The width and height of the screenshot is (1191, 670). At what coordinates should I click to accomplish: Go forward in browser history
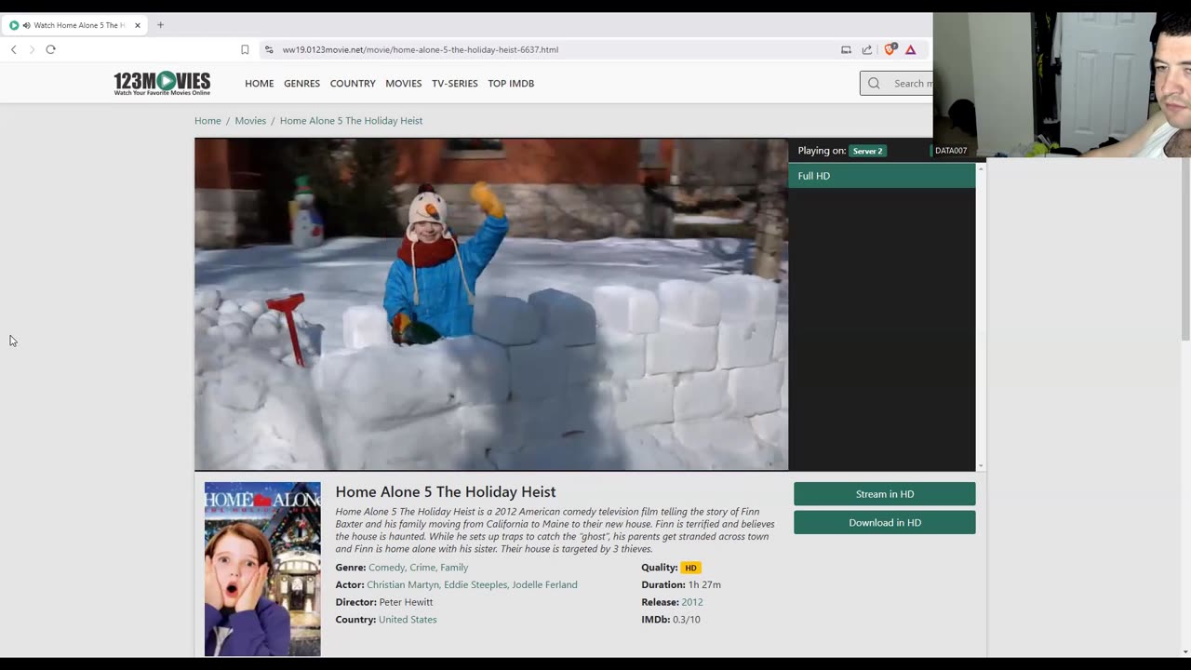[x=32, y=49]
